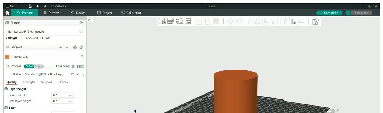
Task: Click the Save project disk icon
Action: coord(30,6)
